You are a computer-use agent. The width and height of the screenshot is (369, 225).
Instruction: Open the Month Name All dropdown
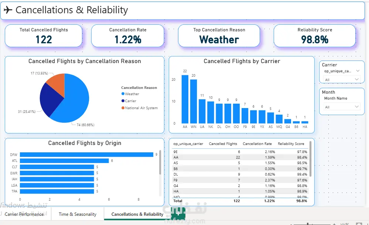tap(342, 107)
